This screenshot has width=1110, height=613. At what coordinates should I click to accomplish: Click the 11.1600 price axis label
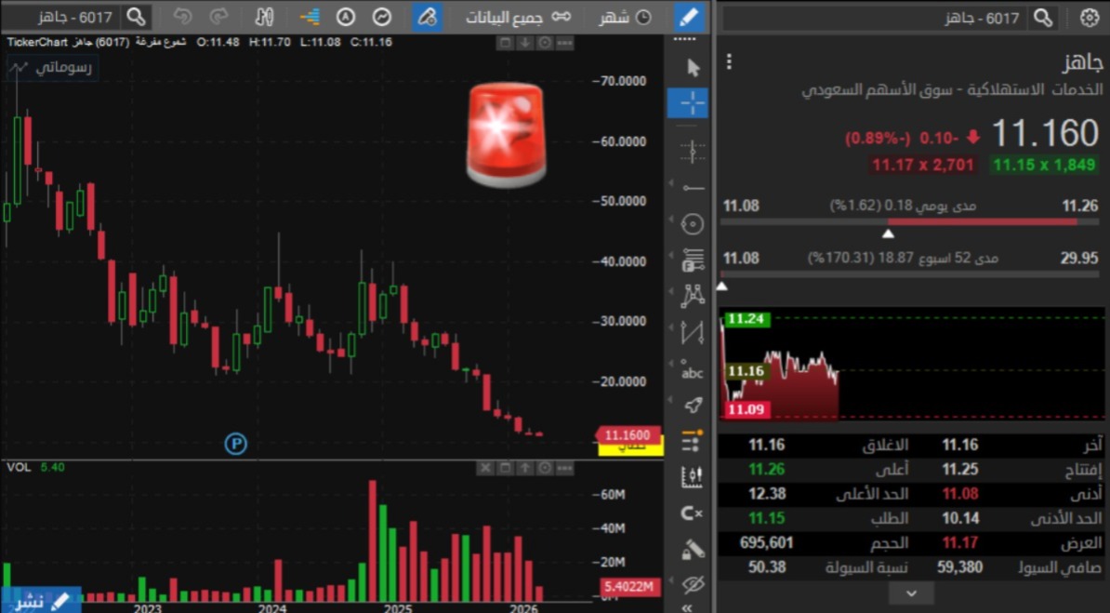tap(628, 434)
